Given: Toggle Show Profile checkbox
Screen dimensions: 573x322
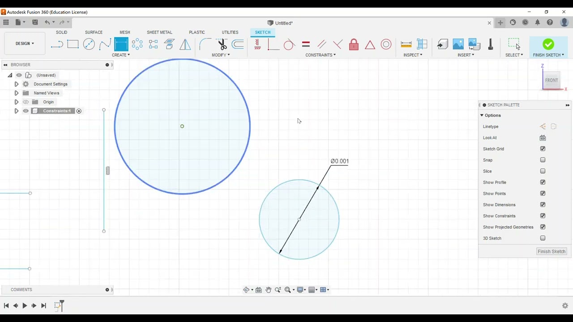Looking at the screenshot, I should (543, 182).
